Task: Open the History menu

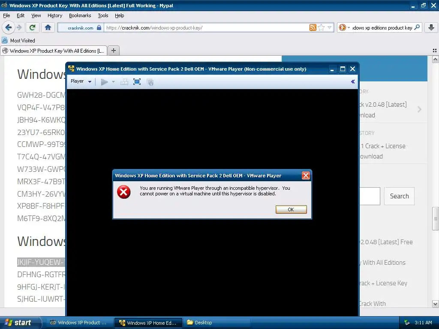Action: point(55,15)
